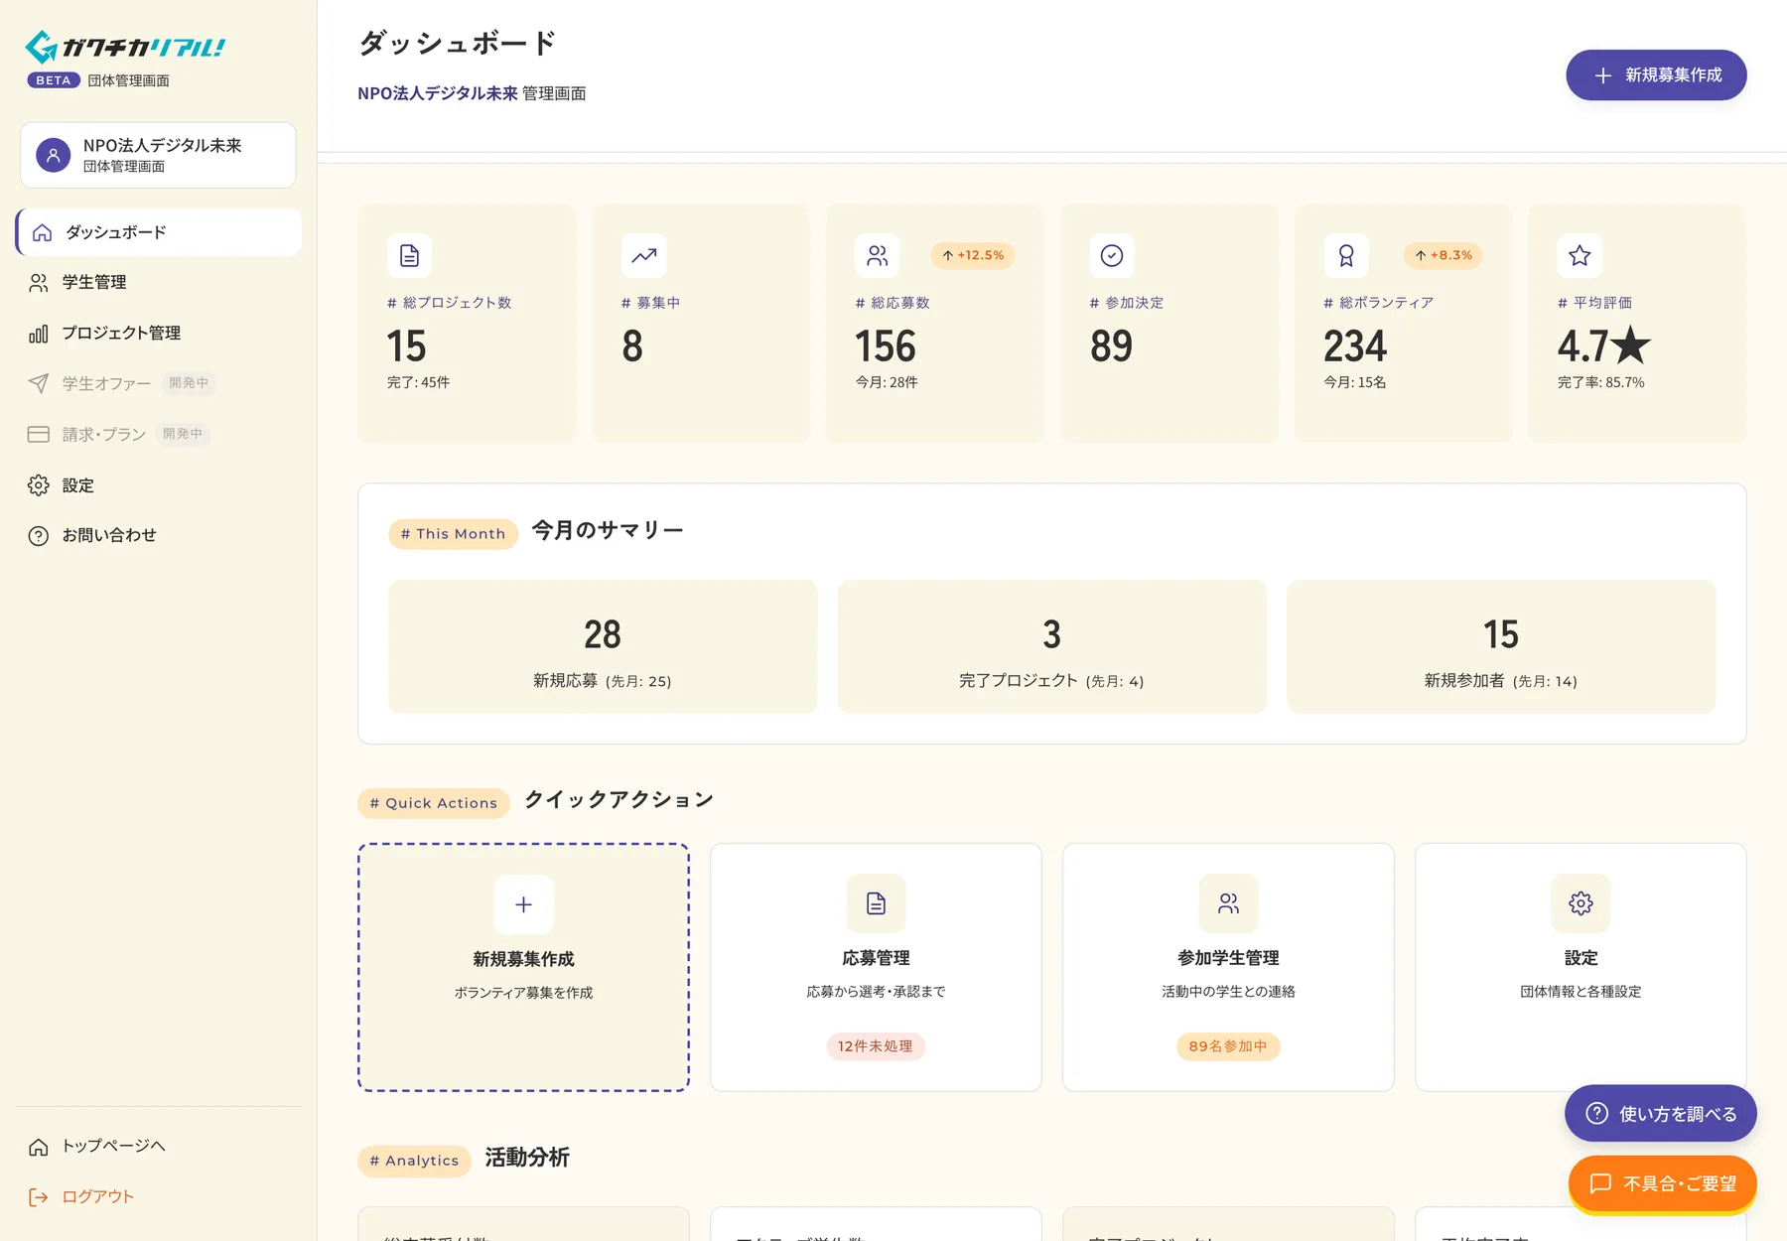Click the people icon in 参加学生管理 quick action
Screen dimensions: 1787x1241
tap(1228, 903)
